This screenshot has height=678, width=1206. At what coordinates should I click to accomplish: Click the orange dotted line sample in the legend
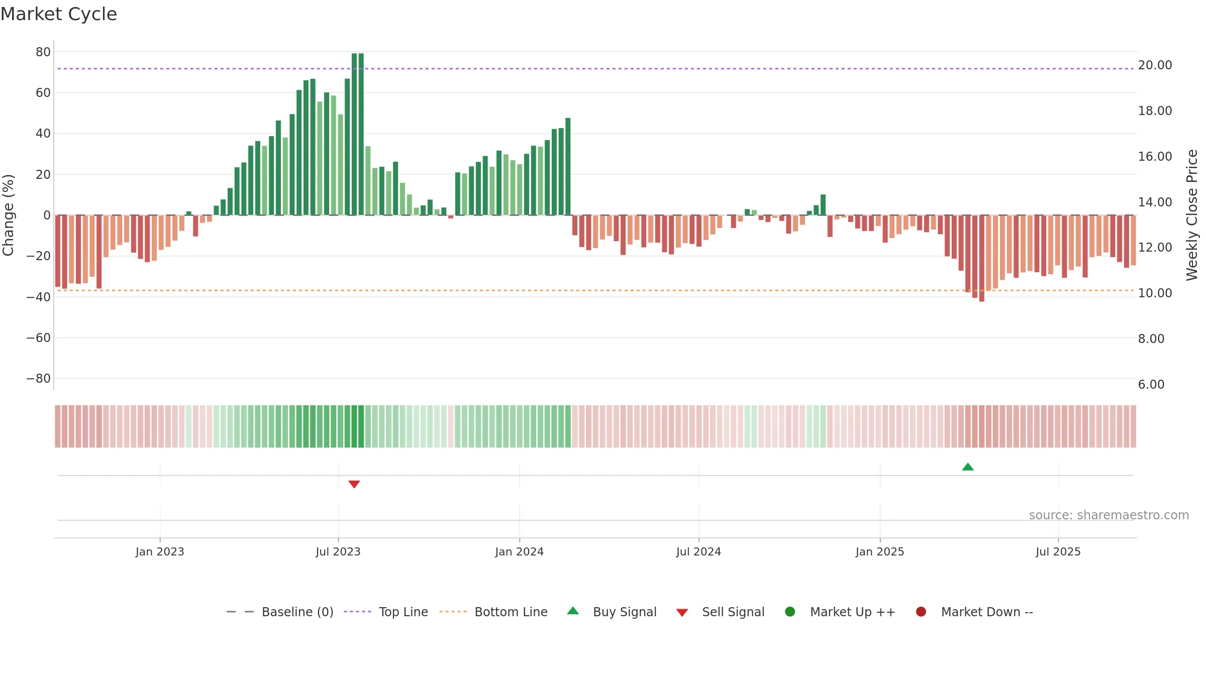click(x=453, y=612)
